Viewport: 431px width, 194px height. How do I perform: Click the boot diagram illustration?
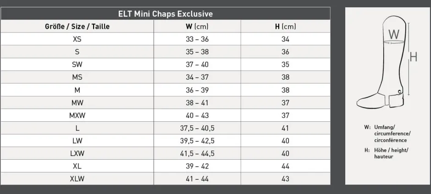point(387,62)
